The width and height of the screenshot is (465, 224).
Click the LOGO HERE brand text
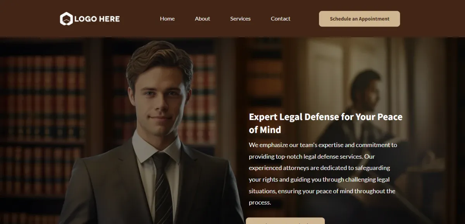(97, 19)
